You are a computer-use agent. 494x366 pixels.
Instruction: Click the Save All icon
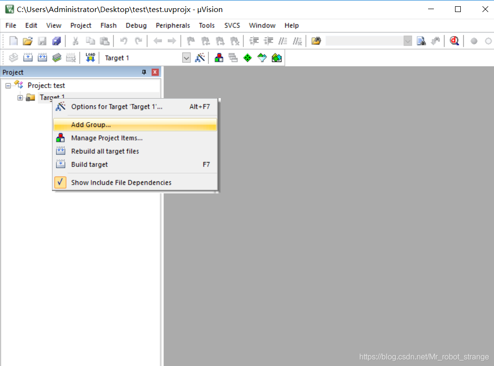[57, 41]
